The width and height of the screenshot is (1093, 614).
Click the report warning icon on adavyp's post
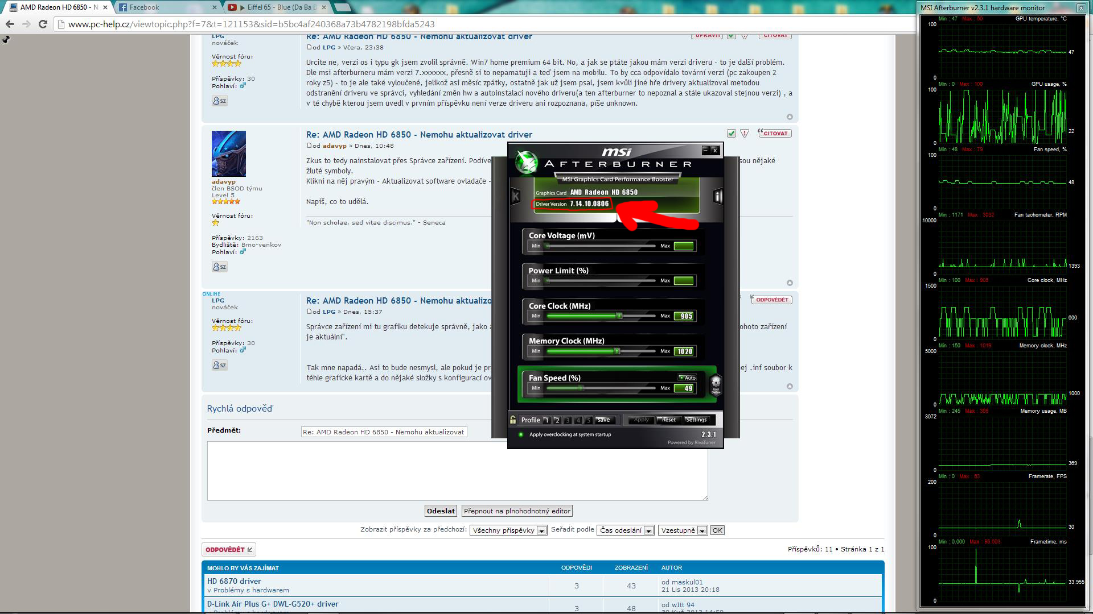point(745,134)
